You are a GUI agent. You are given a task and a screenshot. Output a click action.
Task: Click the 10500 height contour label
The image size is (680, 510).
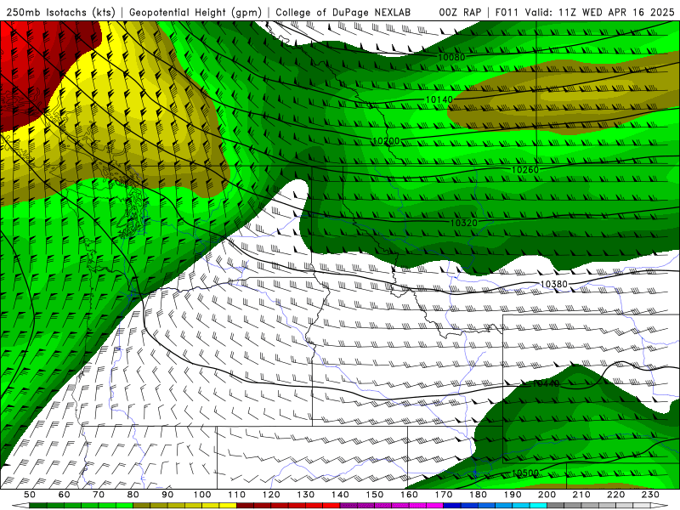pos(525,473)
